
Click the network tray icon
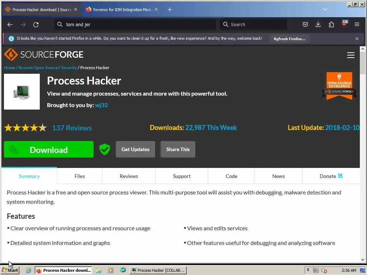(x=316, y=271)
